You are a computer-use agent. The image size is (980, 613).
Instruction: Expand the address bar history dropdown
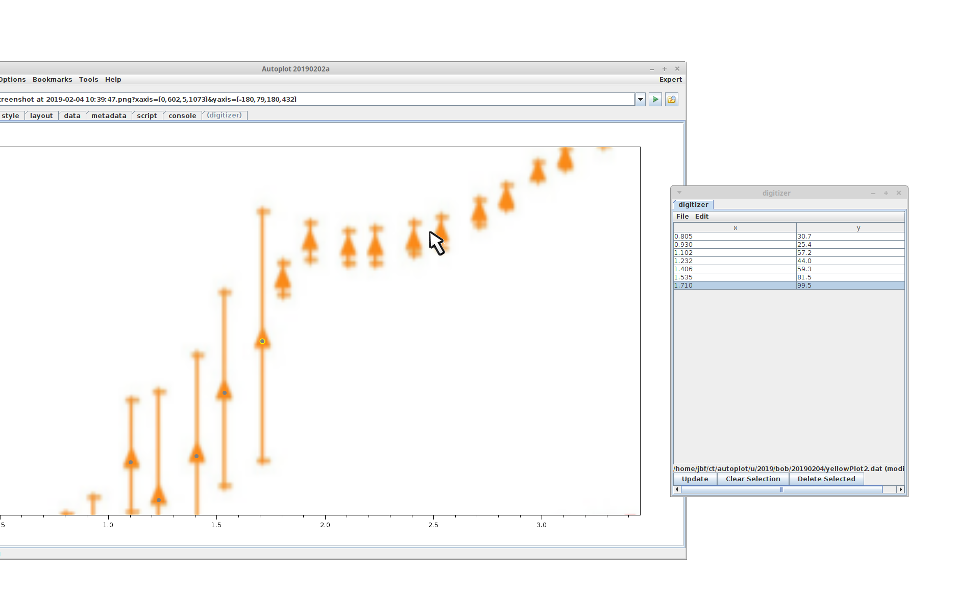(641, 100)
